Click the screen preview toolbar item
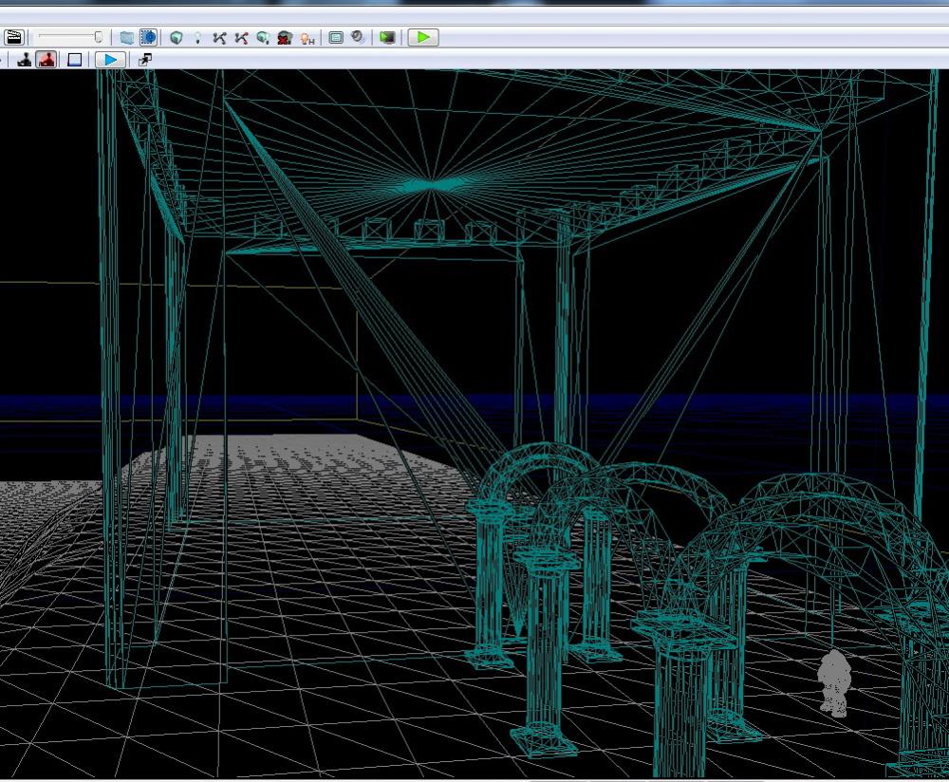The image size is (949, 782). 388,37
